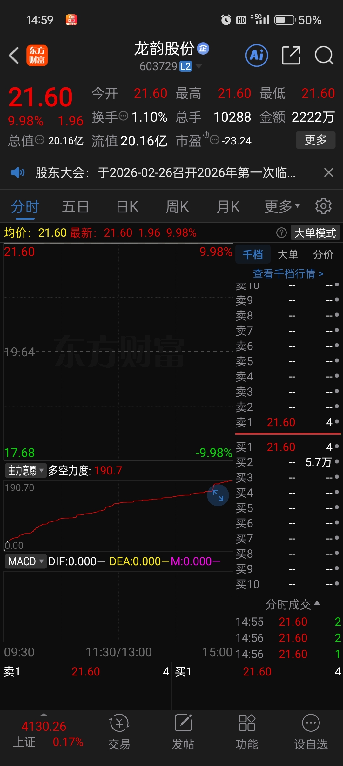The image size is (343, 766).
Task: Collapse the 分时成交 section arrow
Action: (317, 603)
